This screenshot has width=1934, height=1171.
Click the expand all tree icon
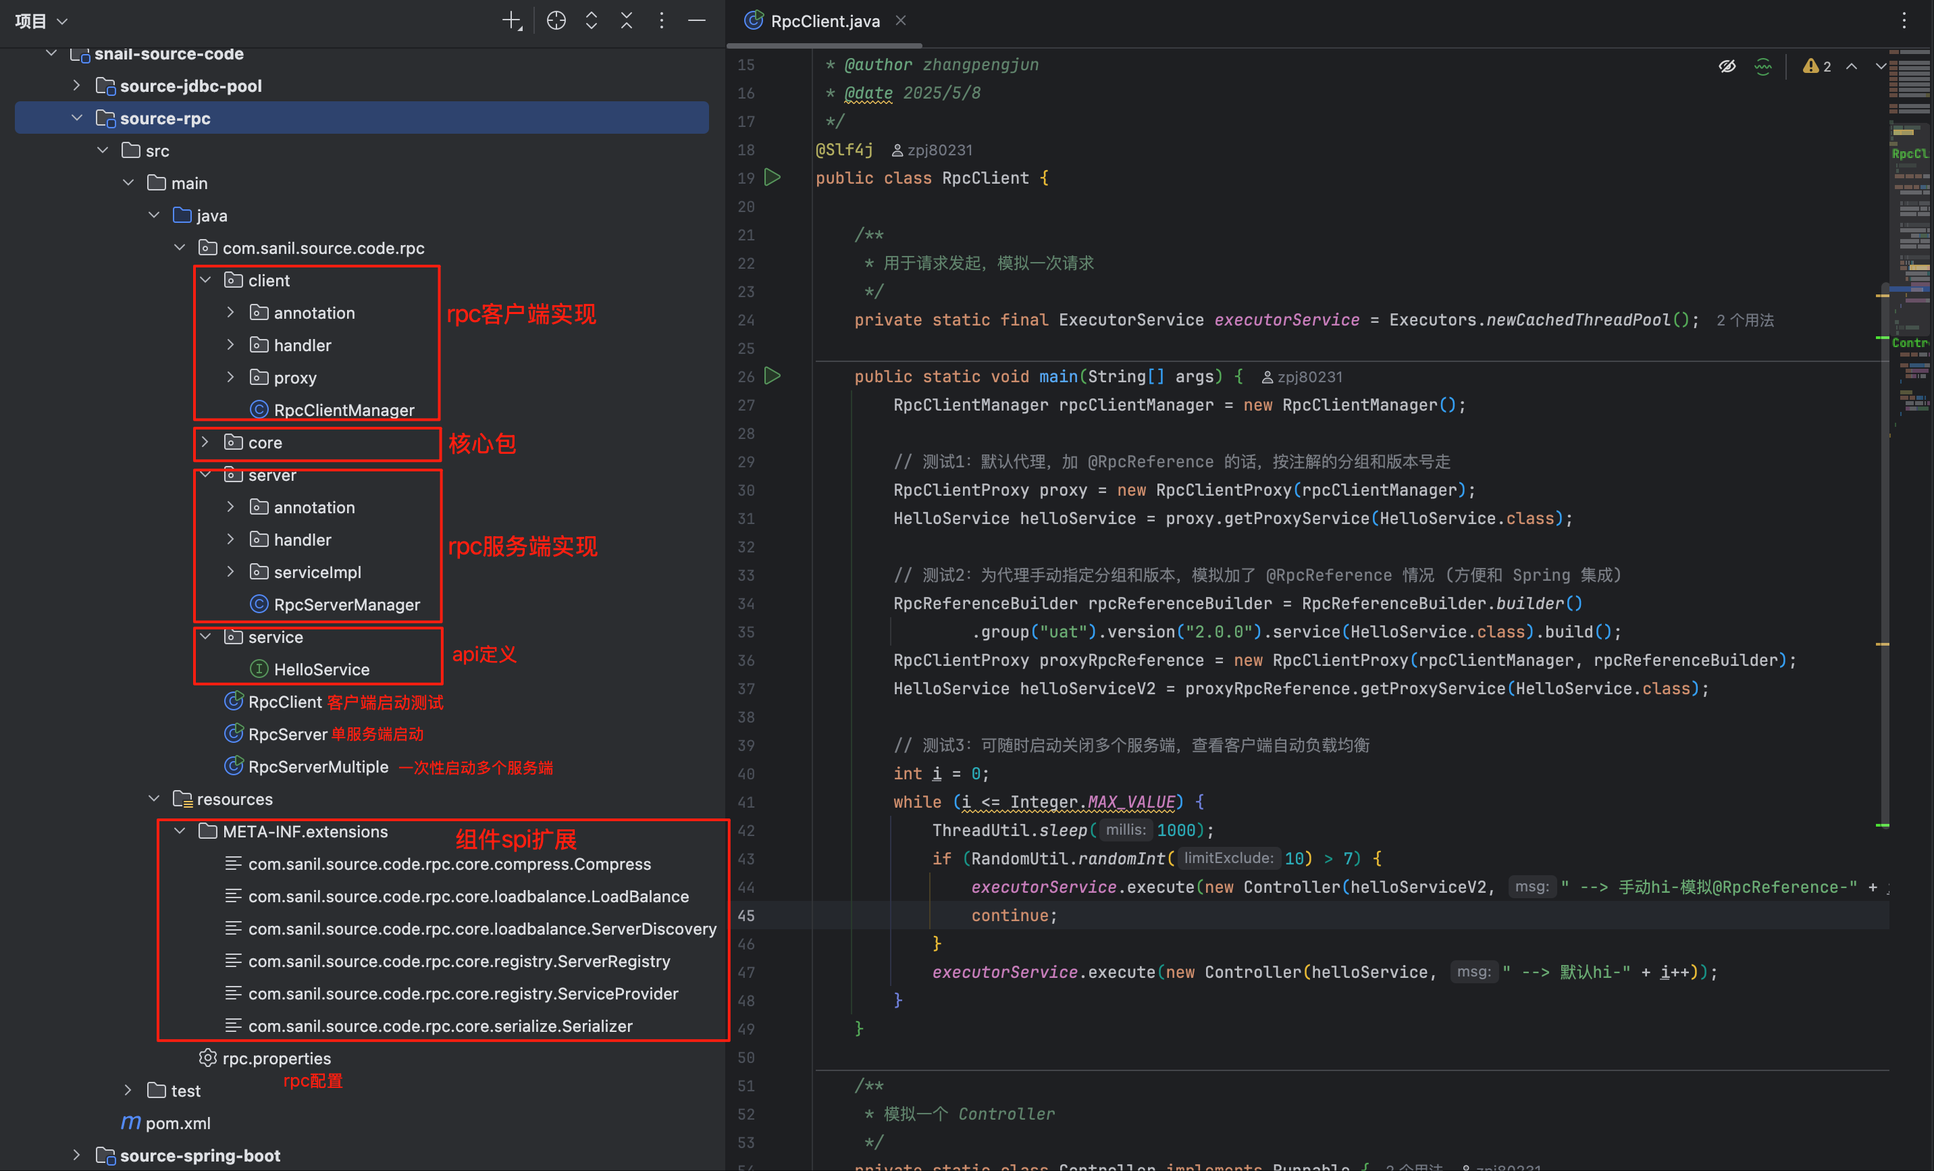(591, 20)
